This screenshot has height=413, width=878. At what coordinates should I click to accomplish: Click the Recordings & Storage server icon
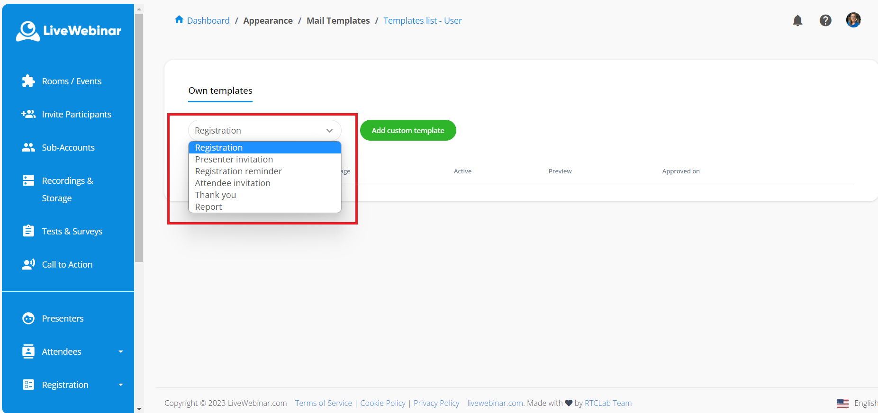(28, 180)
